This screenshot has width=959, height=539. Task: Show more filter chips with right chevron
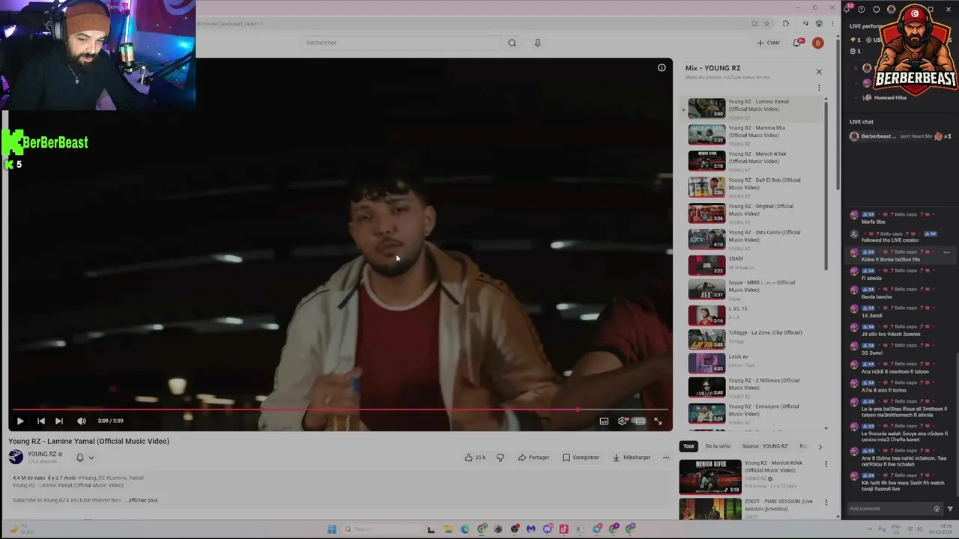(820, 447)
